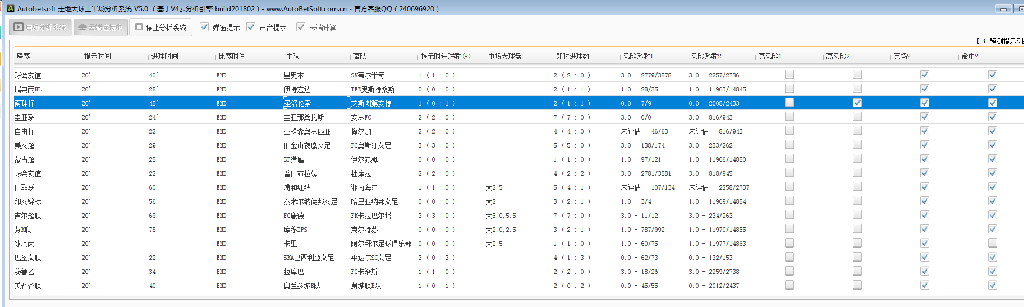Minimize the Autobetsoft window
The image size is (1024, 307).
[x=1003, y=8]
